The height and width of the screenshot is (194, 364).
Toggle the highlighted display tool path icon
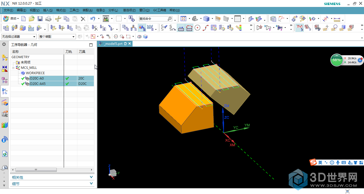point(181,28)
